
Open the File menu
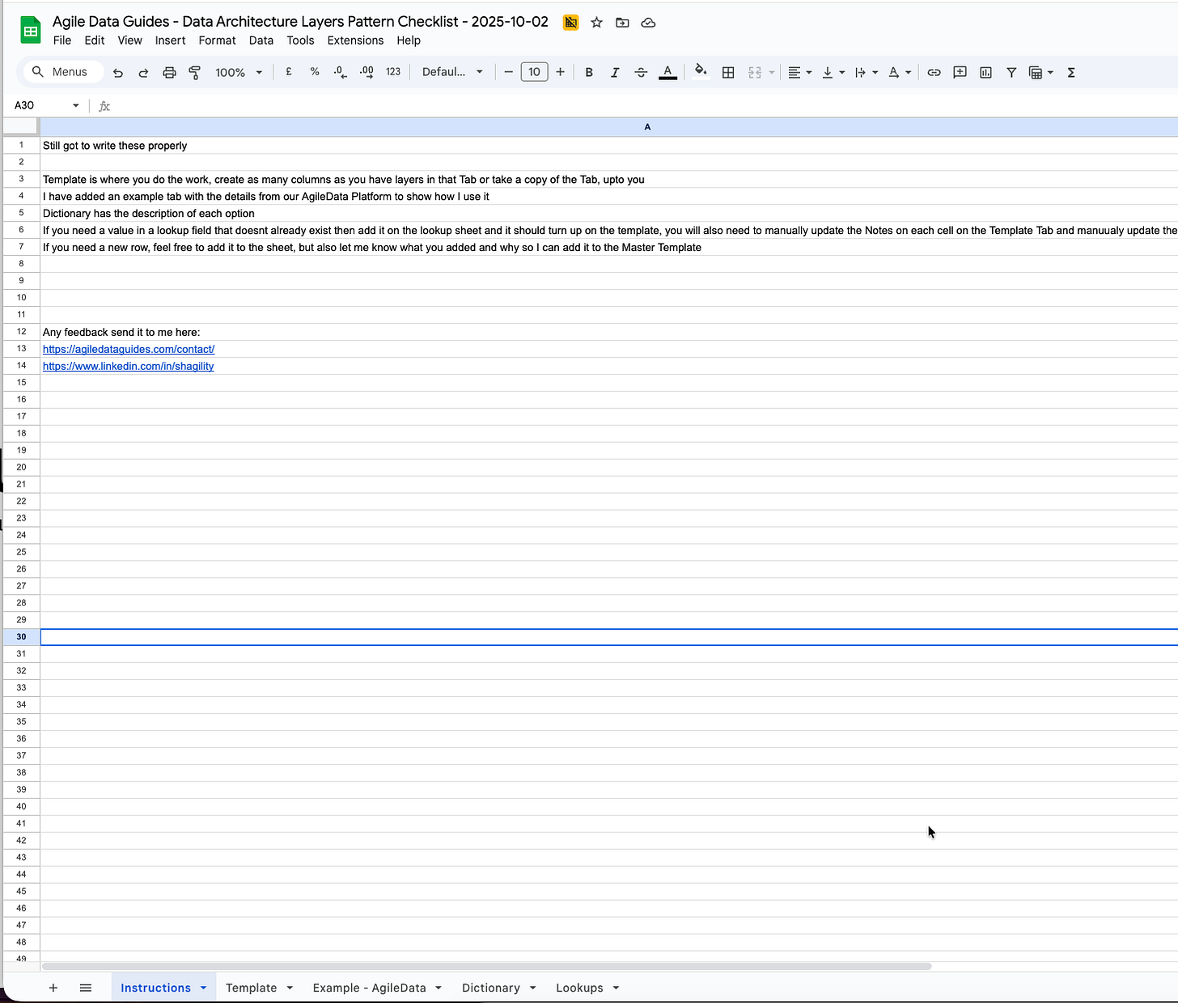click(x=62, y=40)
